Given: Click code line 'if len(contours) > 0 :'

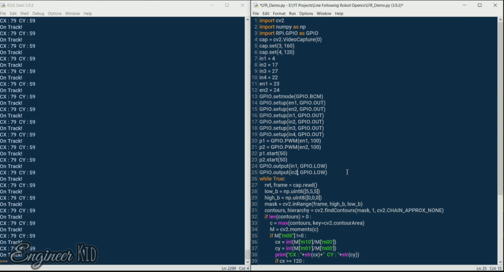Looking at the screenshot, I should pyautogui.click(x=288, y=217).
